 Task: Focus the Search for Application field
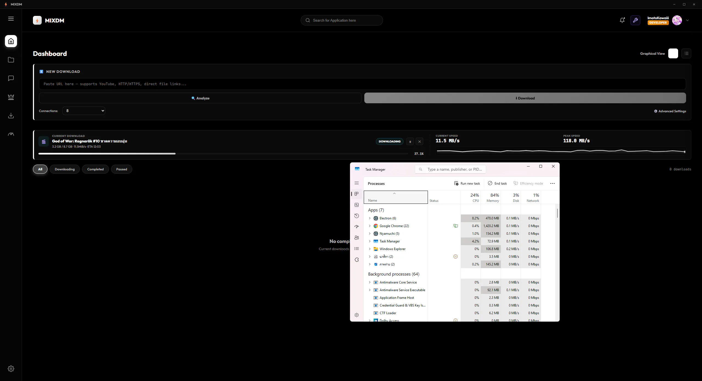click(x=342, y=20)
